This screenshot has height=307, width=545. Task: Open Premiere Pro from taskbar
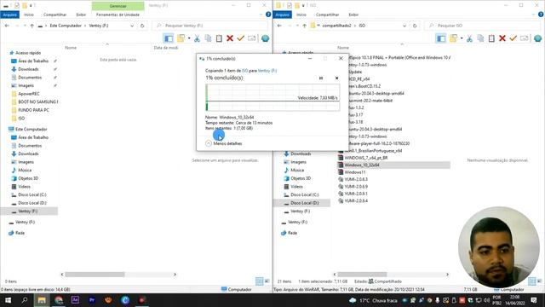(x=92, y=300)
